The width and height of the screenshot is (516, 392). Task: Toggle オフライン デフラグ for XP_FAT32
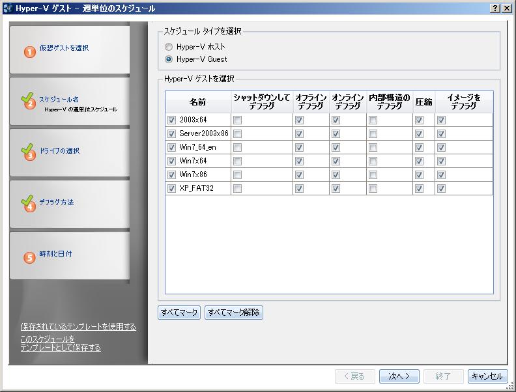[299, 188]
